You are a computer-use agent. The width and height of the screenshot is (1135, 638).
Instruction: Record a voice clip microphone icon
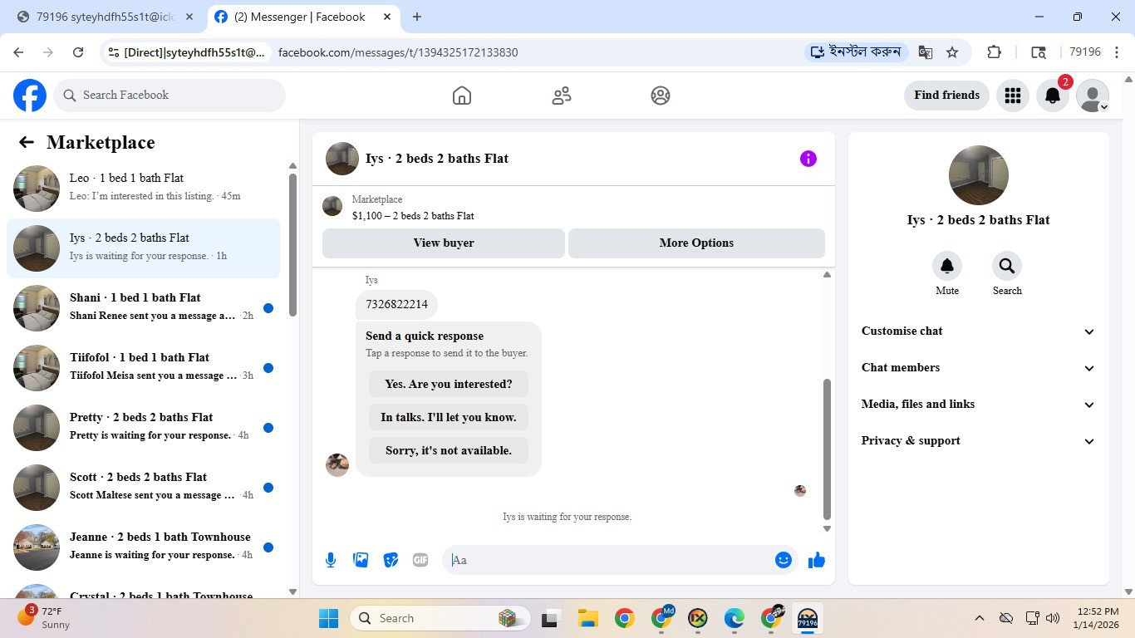coord(331,560)
